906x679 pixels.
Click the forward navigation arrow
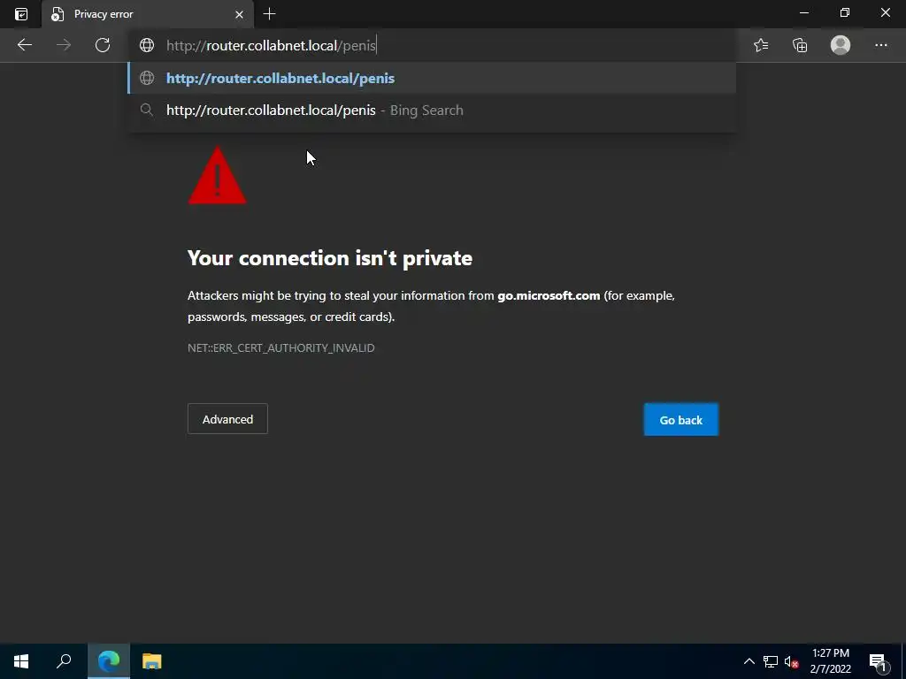[x=64, y=45]
